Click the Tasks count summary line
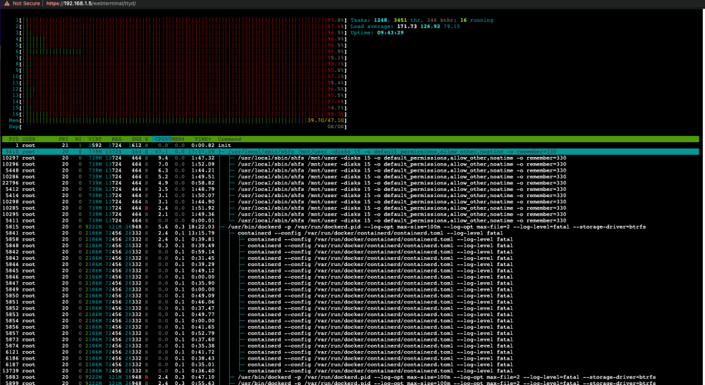Image resolution: width=705 pixels, height=385 pixels. click(422, 20)
